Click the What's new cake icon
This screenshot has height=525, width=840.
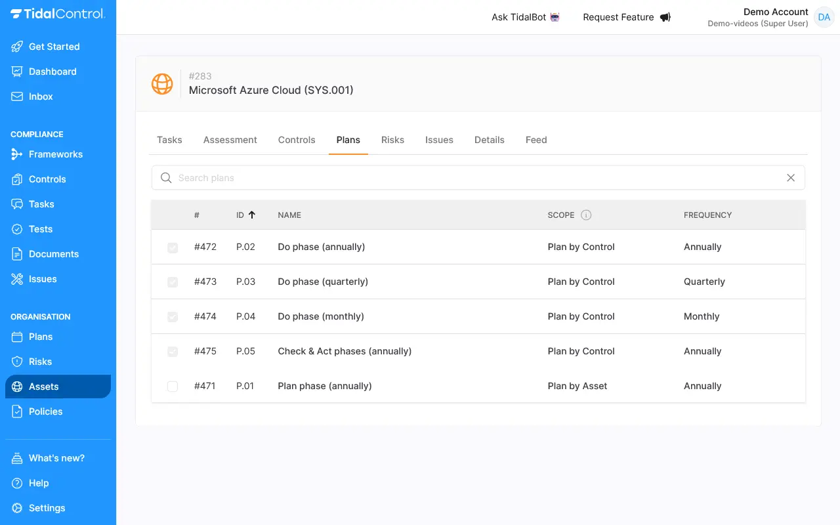(17, 458)
